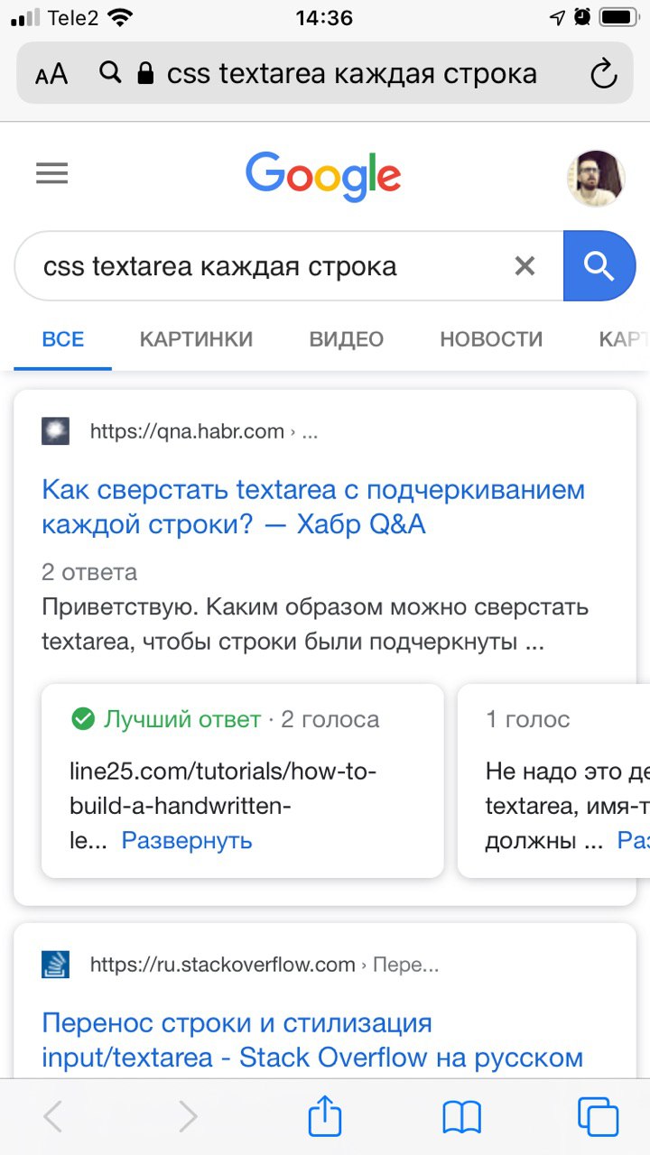Viewport: 650px width, 1155px height.
Task: Open the Safari share sheet icon
Action: click(x=325, y=1117)
